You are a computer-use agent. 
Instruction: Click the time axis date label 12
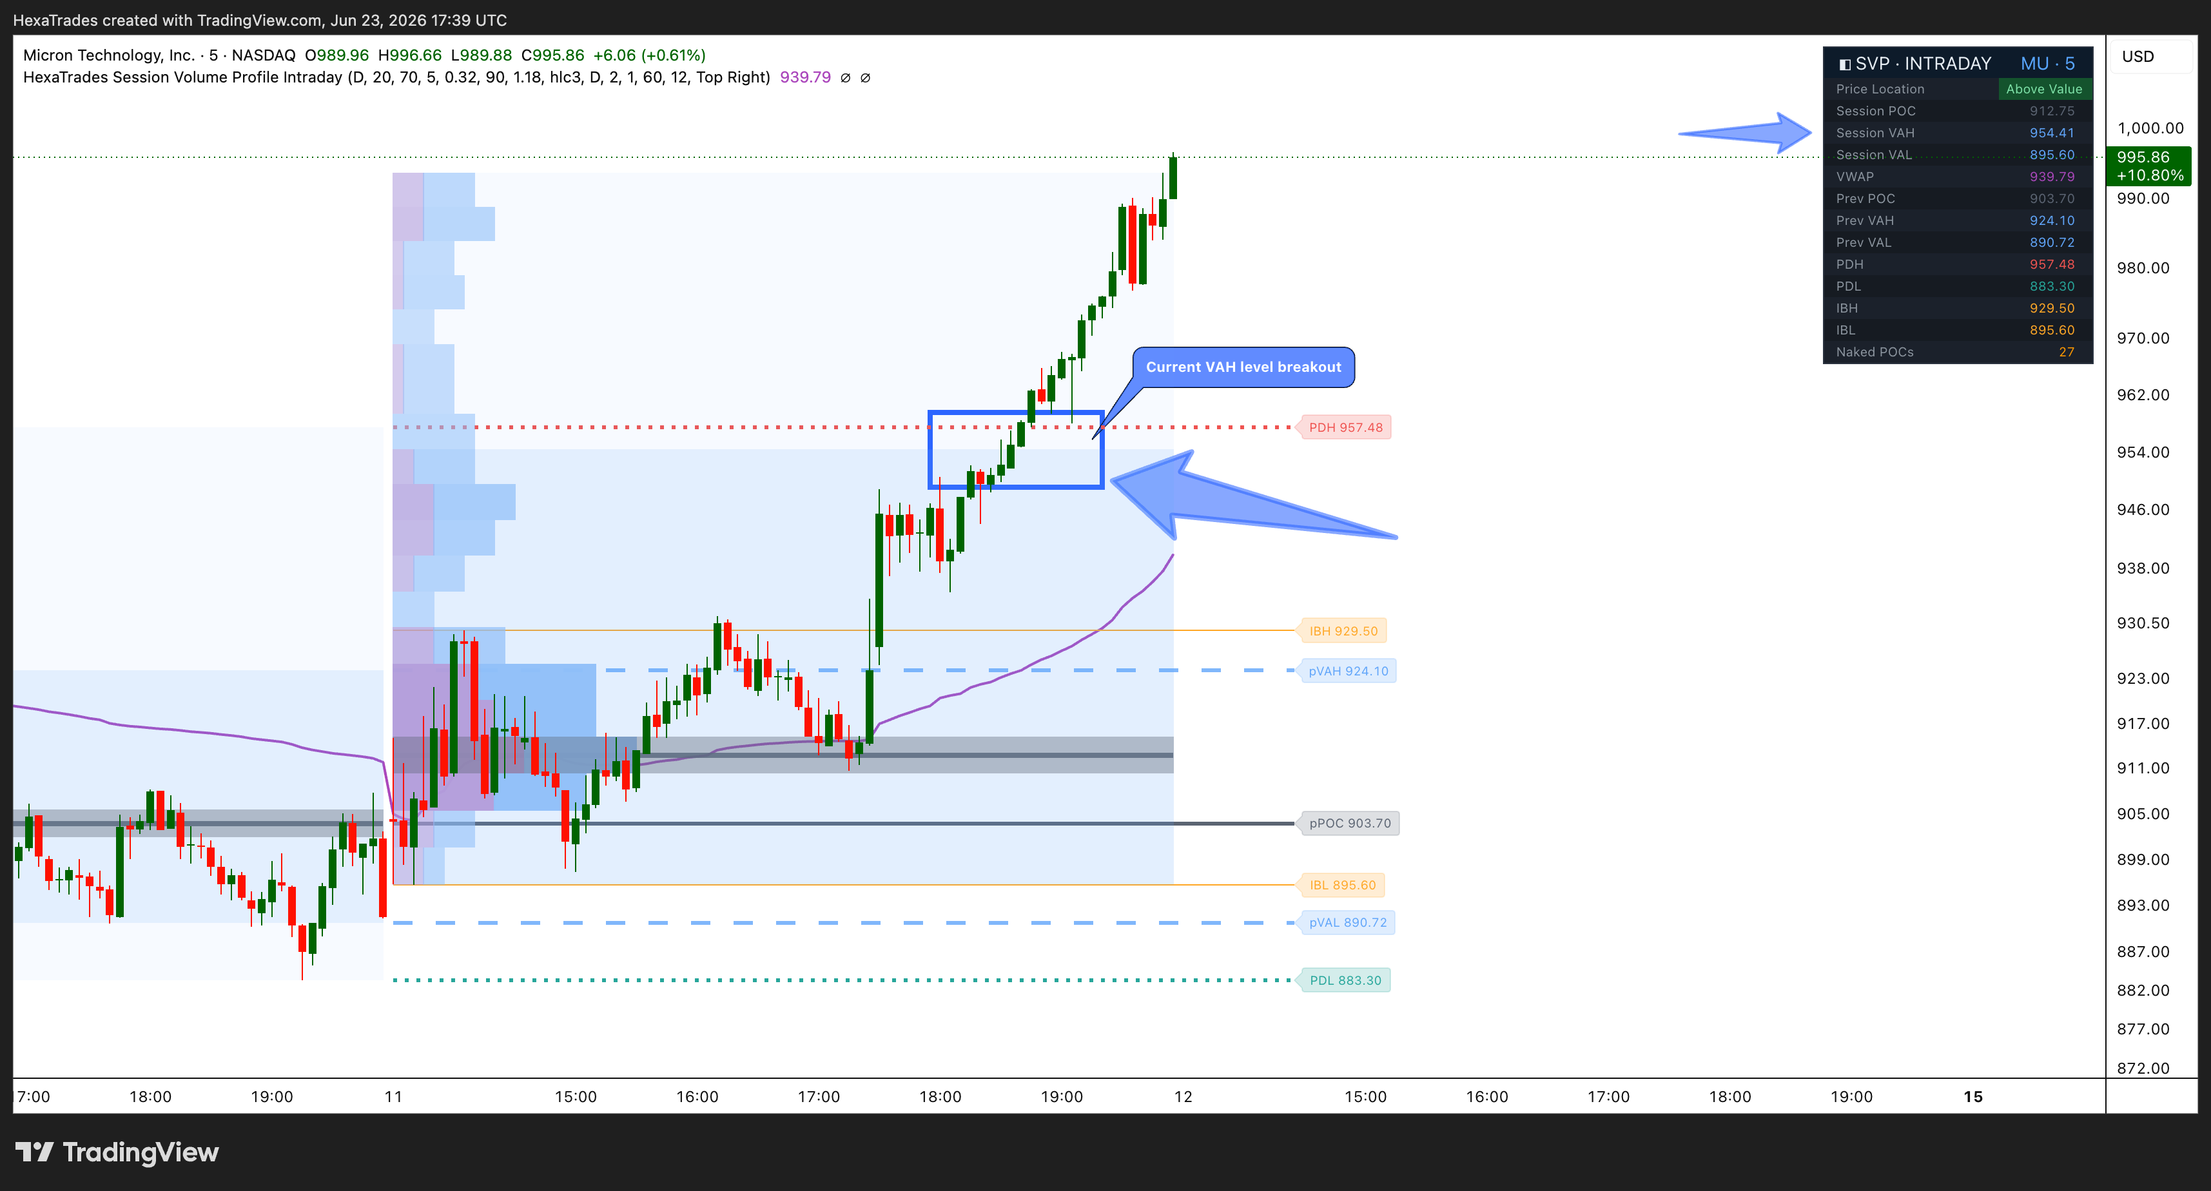point(1183,1097)
